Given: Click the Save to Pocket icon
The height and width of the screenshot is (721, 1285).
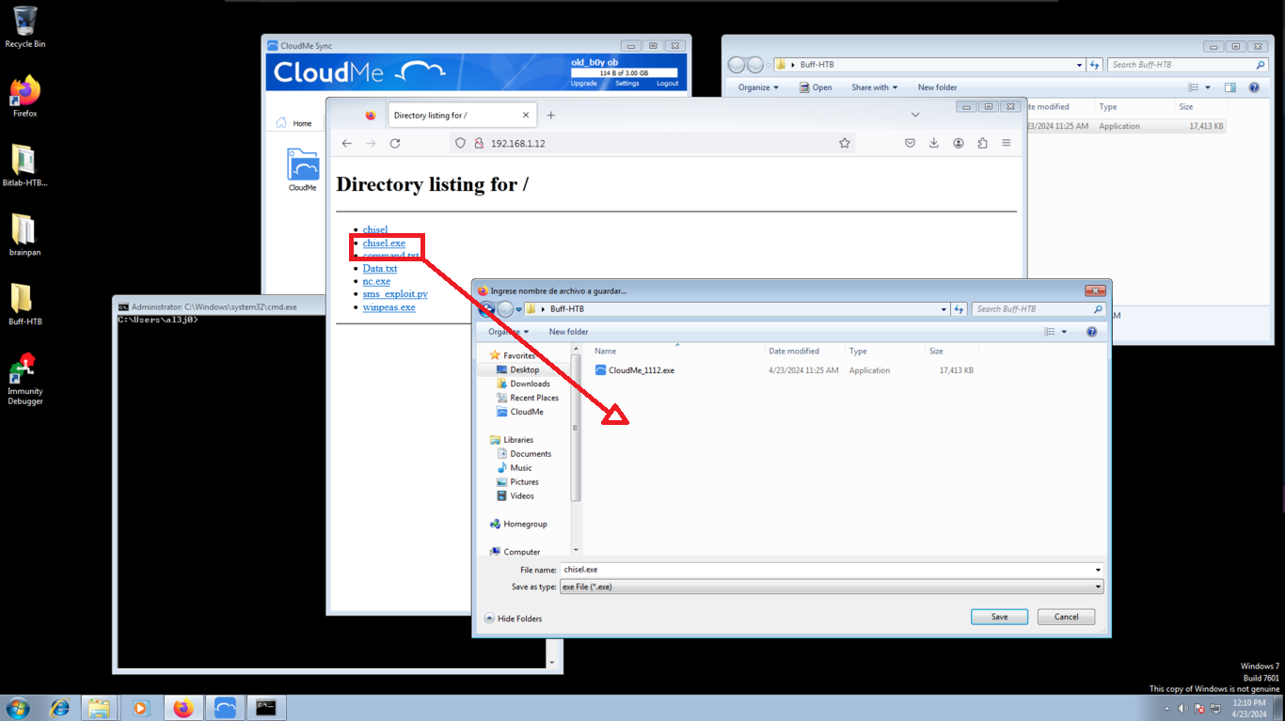Looking at the screenshot, I should tap(910, 143).
